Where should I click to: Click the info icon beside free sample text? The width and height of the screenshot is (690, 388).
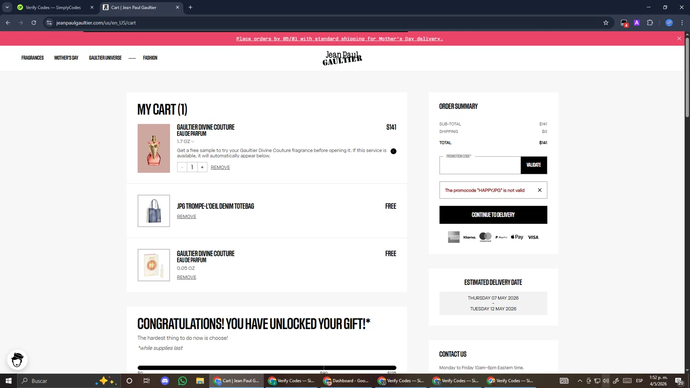tap(393, 151)
